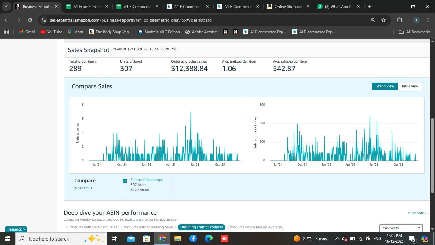Reload the page with the refresh icon
This screenshot has height=245, width=435.
pos(30,20)
